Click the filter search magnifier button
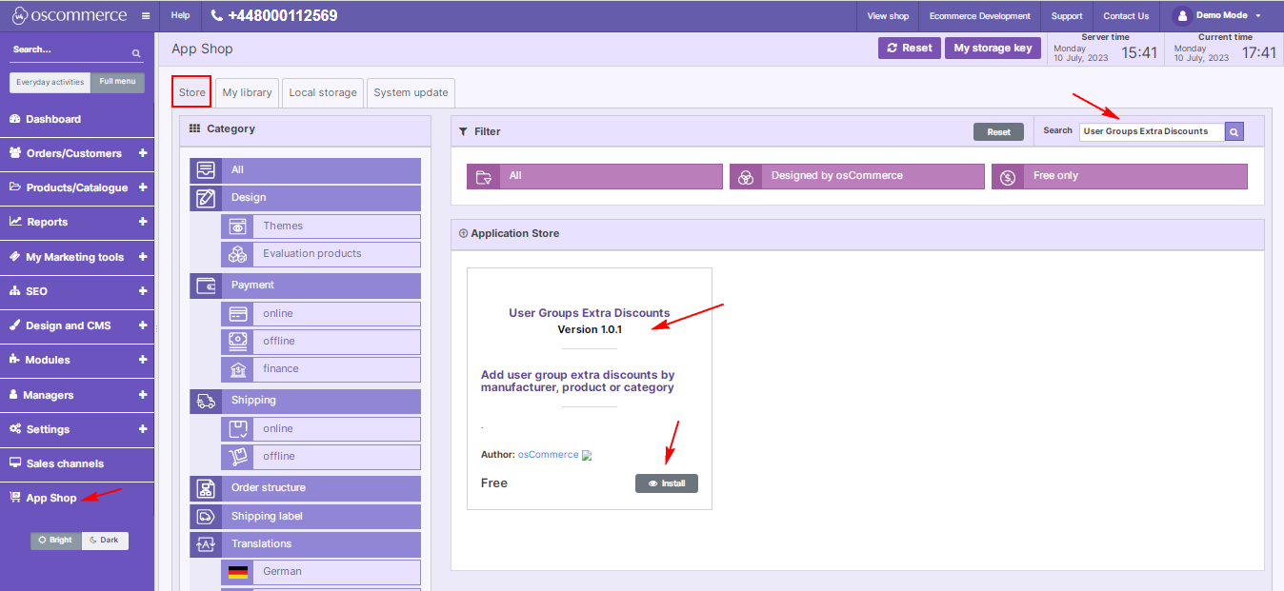1284x591 pixels. tap(1234, 132)
